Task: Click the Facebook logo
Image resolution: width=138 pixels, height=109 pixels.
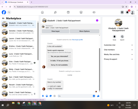Action: [x=4, y=12]
